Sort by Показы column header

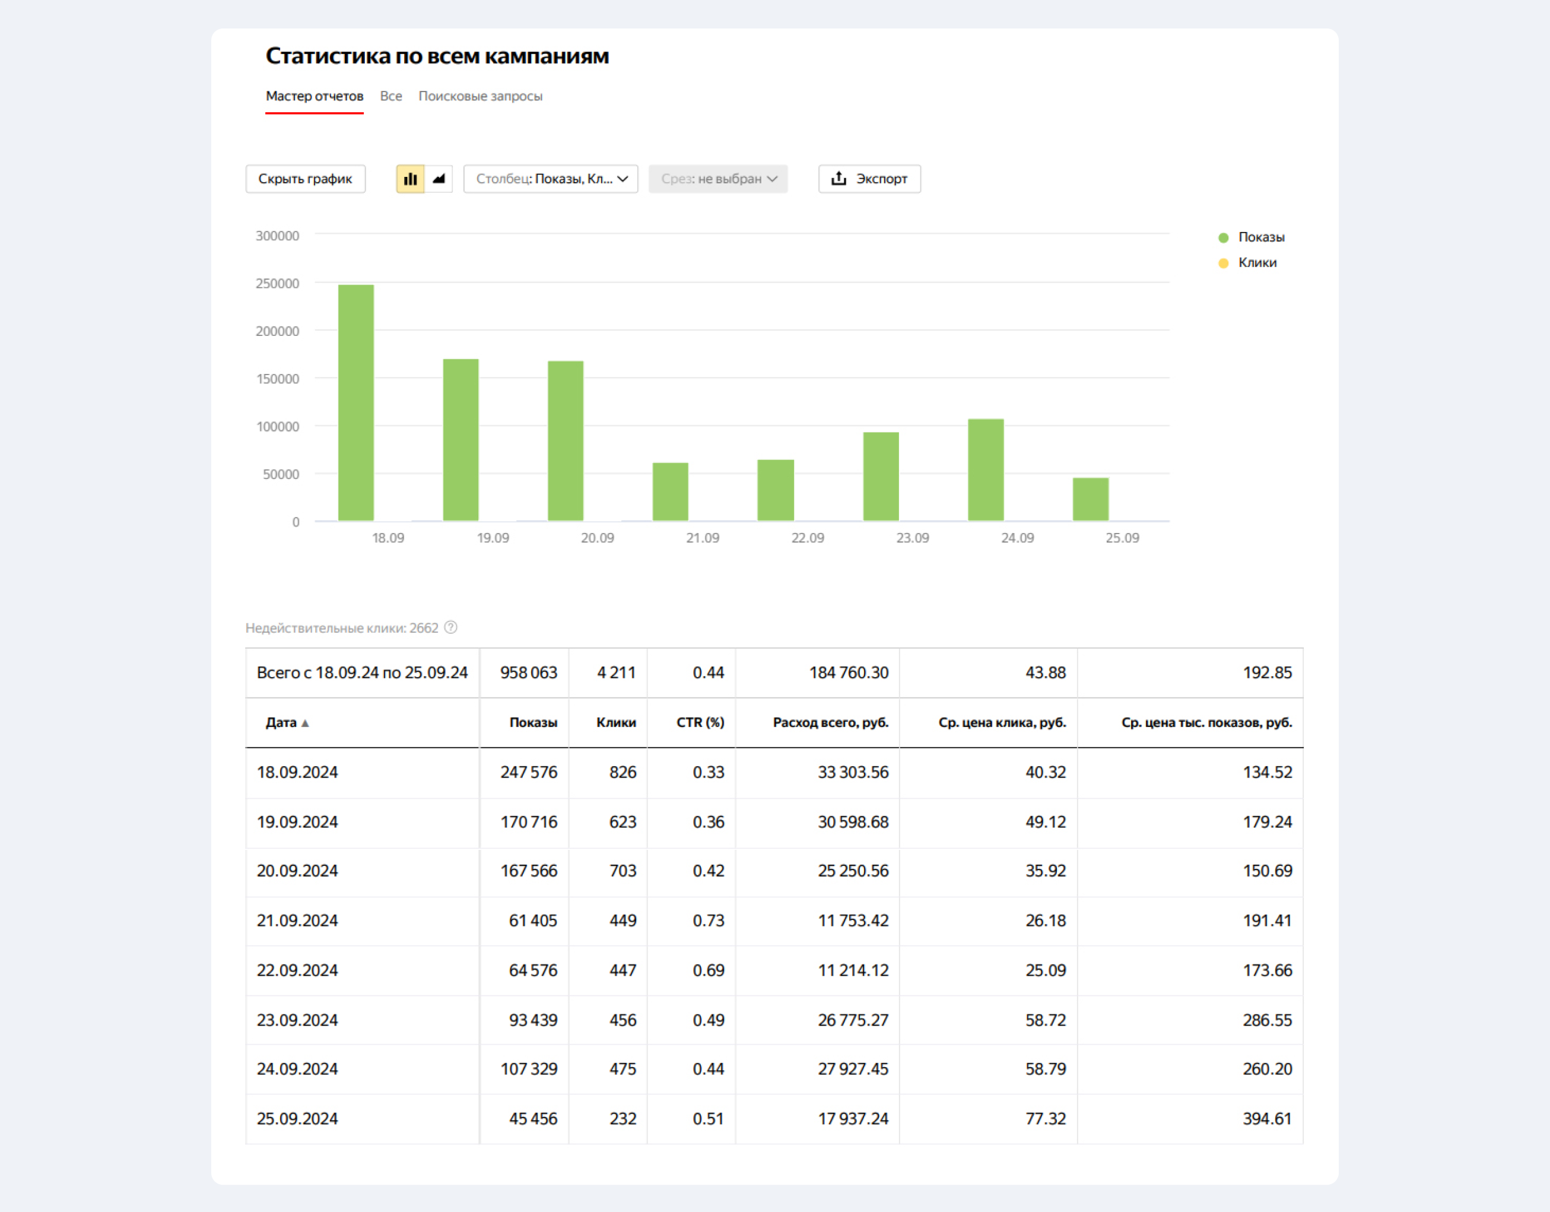(533, 723)
